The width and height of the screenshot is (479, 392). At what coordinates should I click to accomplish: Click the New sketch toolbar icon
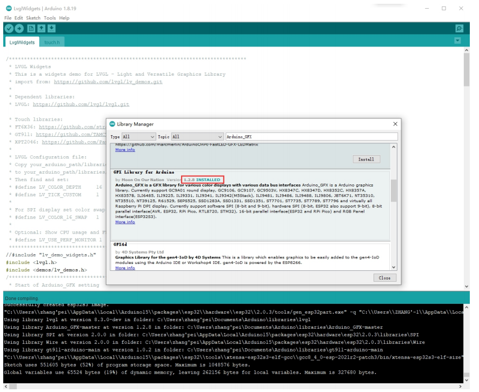[x=31, y=28]
